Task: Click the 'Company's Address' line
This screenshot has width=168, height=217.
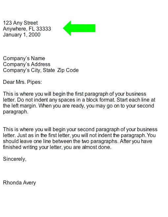Action: tap(27, 64)
